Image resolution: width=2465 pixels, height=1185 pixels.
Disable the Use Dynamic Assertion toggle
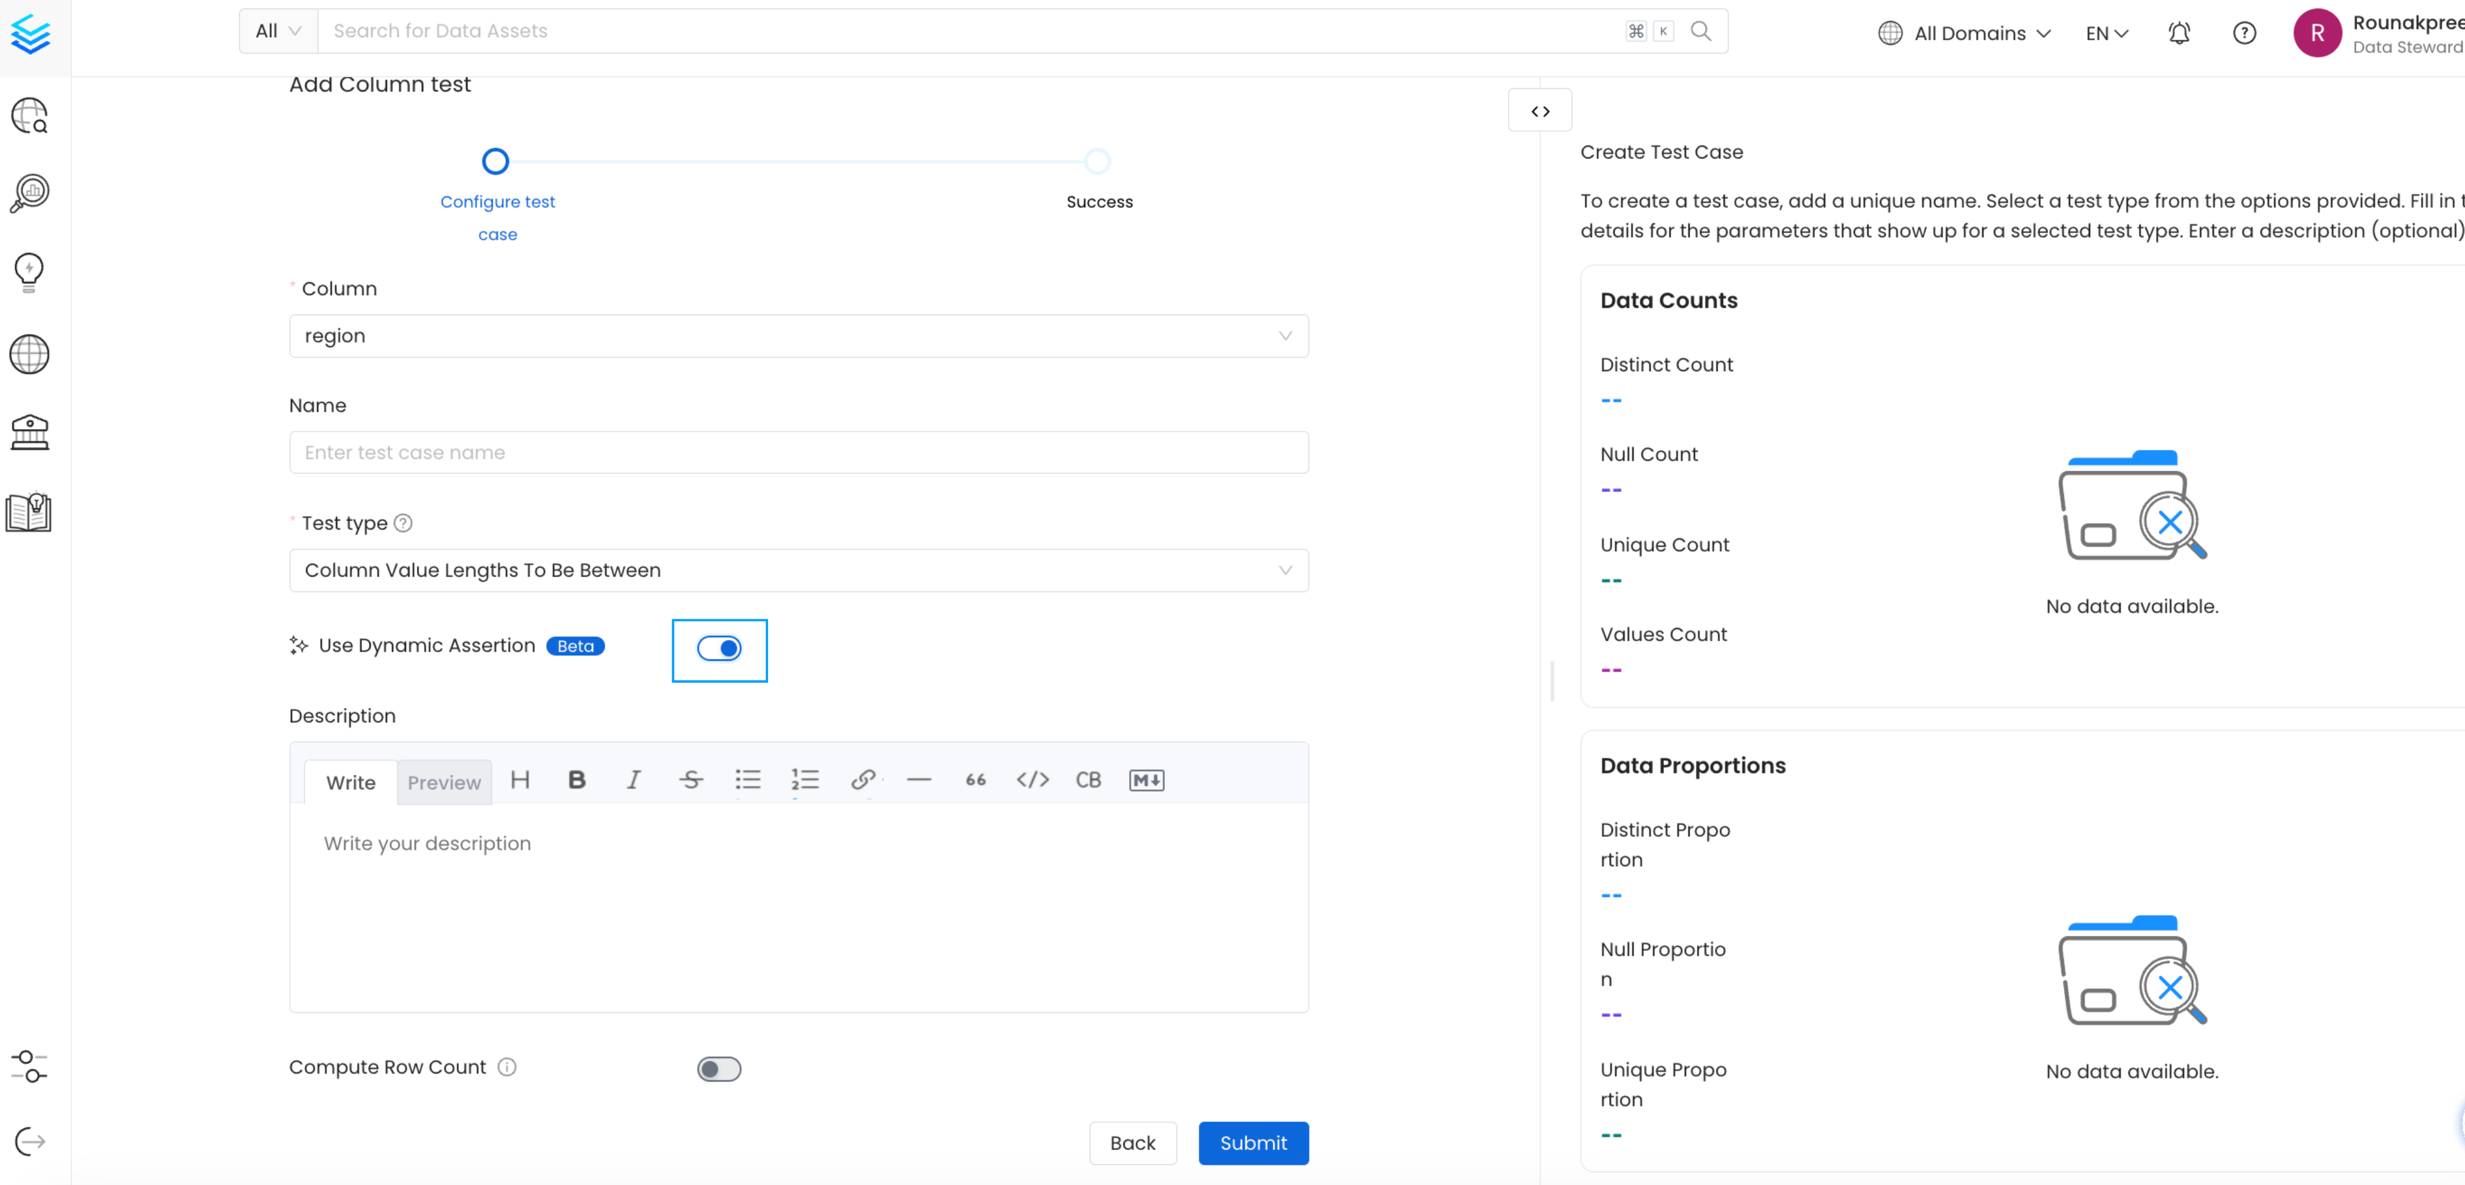(x=720, y=649)
